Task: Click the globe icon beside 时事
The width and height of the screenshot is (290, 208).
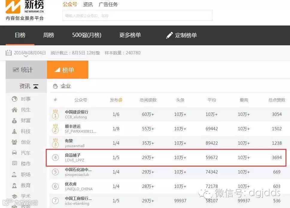Action: point(14,99)
